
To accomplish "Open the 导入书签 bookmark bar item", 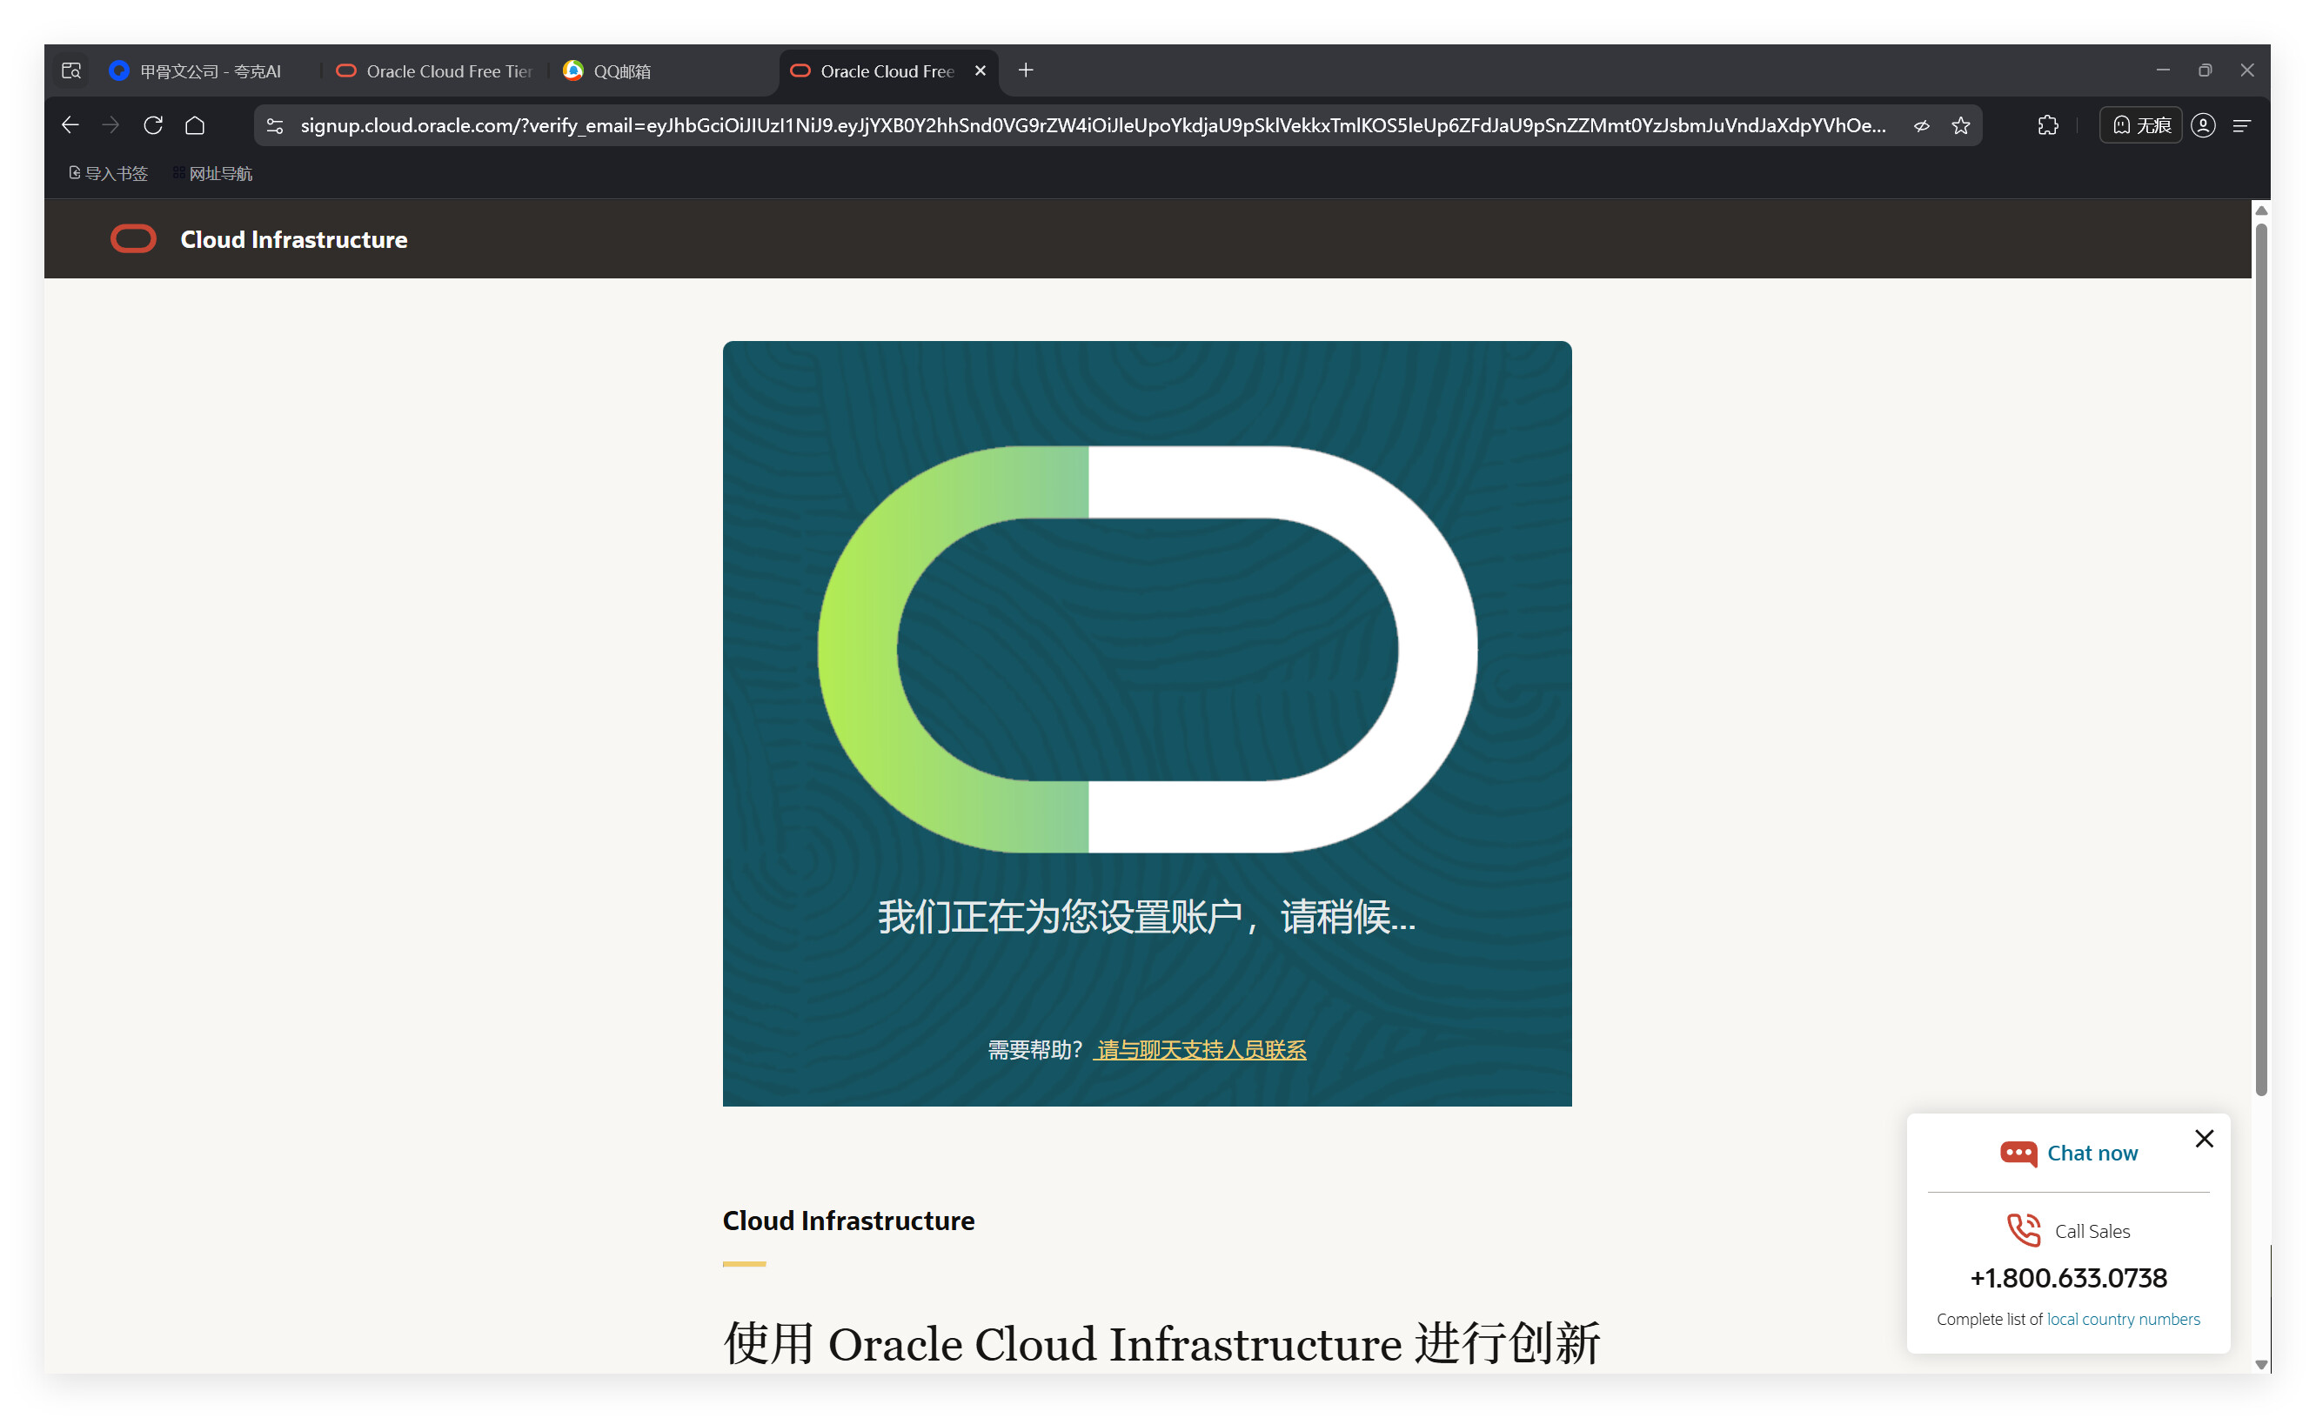I will 108,173.
